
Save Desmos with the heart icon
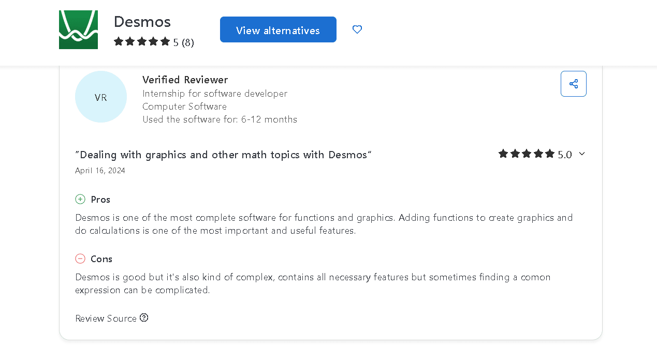coord(357,29)
